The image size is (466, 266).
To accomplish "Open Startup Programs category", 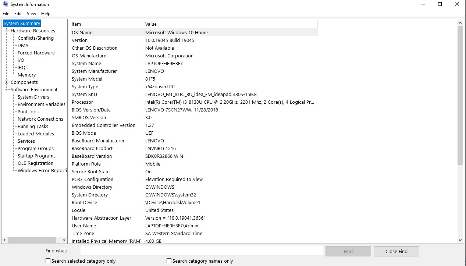I will click(x=36, y=156).
